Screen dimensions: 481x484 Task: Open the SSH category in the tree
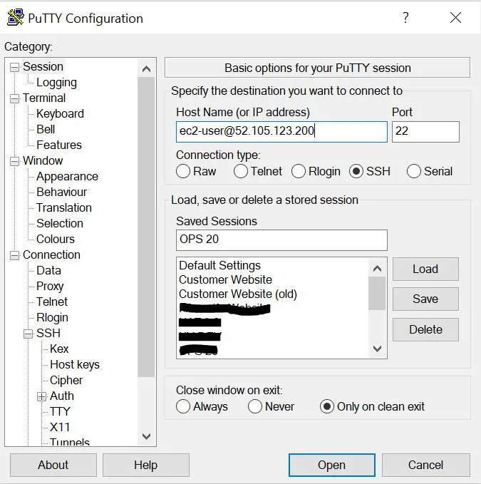tap(48, 334)
